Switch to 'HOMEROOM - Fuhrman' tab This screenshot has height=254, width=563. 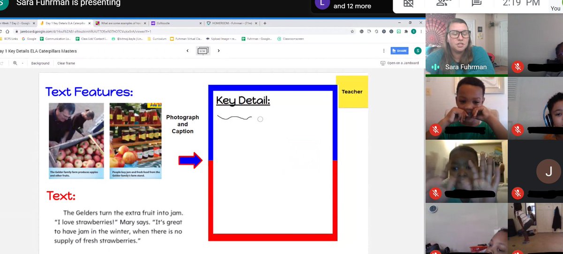232,23
